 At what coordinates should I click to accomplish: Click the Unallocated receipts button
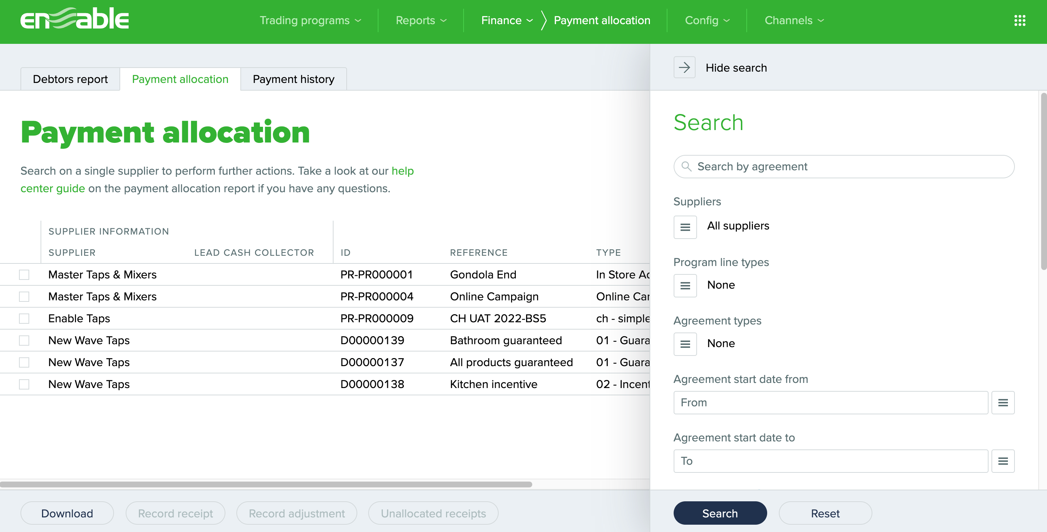[x=433, y=513]
